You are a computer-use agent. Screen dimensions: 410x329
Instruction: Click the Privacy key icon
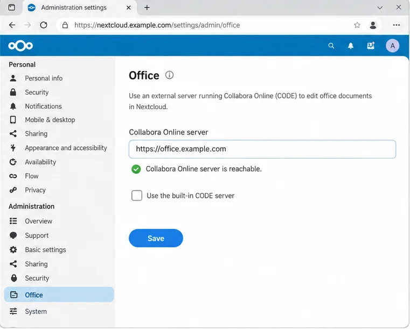pos(13,190)
